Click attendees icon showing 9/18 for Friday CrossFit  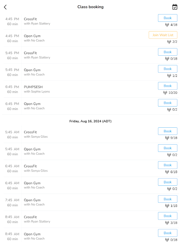pos(167,138)
